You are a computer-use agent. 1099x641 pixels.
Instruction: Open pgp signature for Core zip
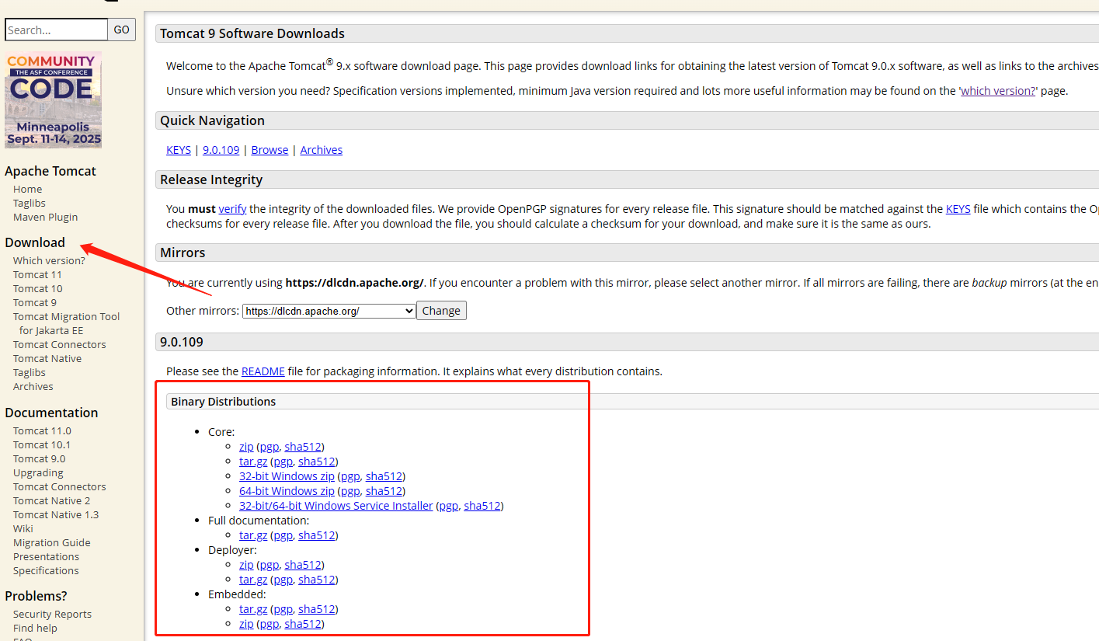pos(270,447)
